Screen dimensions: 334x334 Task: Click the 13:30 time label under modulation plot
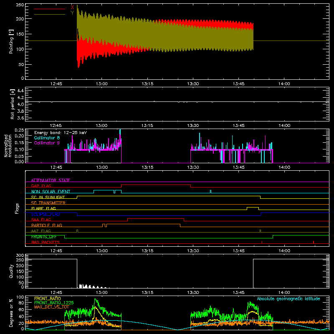193,167
